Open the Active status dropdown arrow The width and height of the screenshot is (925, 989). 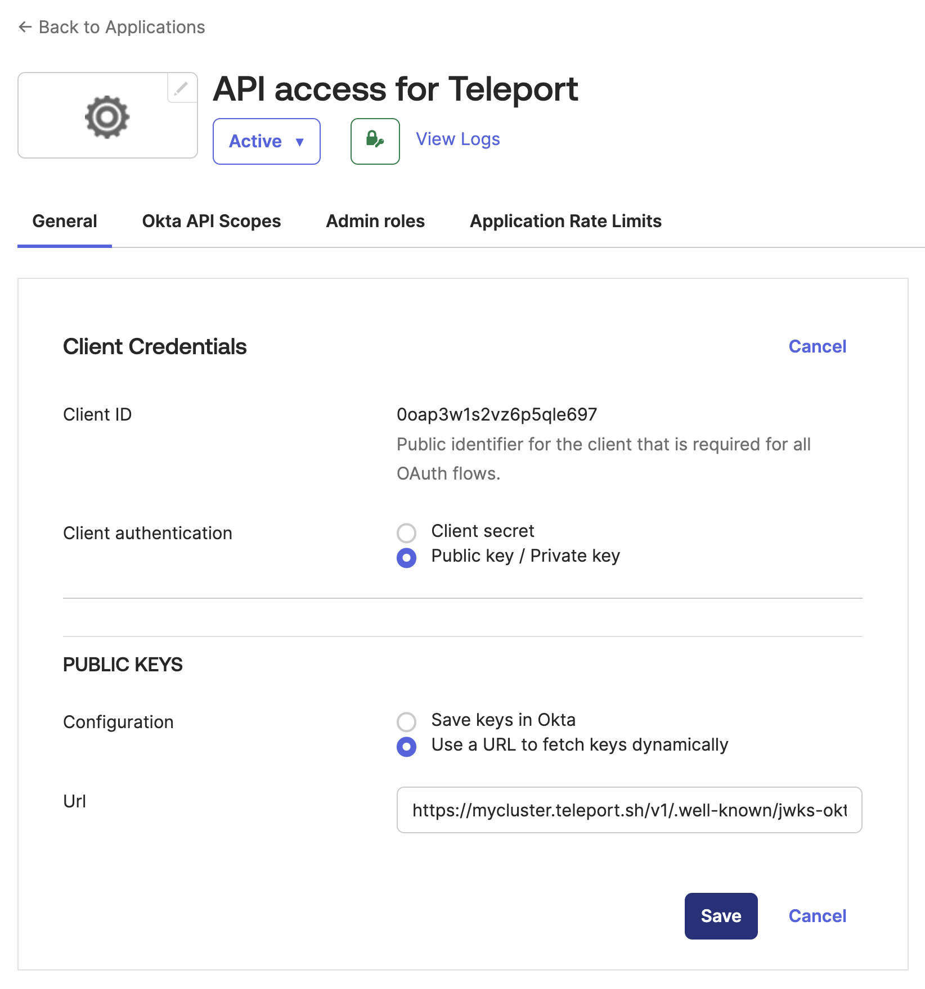coord(299,142)
